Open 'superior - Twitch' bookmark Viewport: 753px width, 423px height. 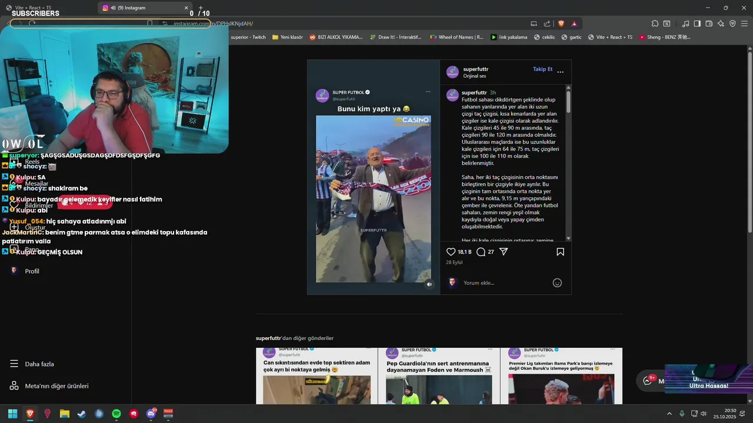click(x=248, y=37)
